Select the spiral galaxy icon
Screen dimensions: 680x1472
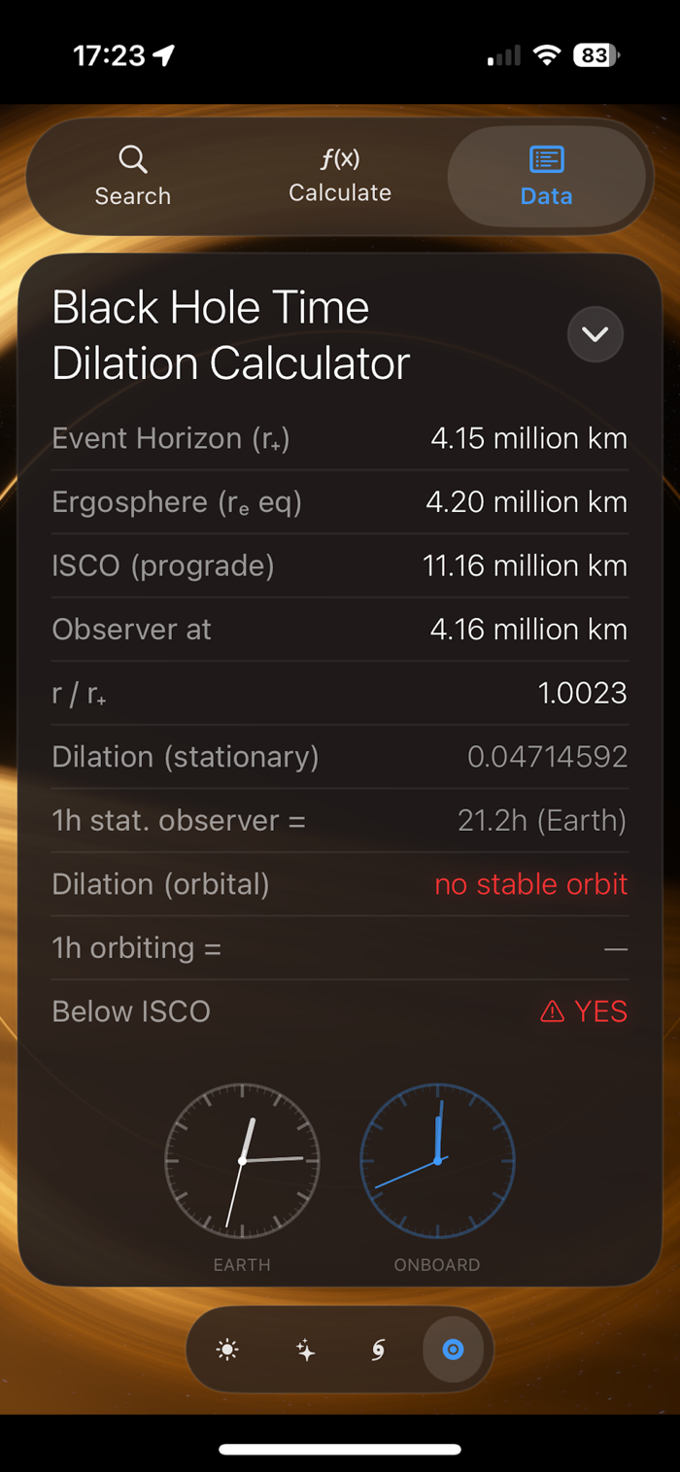click(379, 1350)
